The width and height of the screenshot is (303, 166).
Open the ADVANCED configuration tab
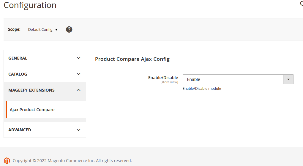(x=20, y=130)
